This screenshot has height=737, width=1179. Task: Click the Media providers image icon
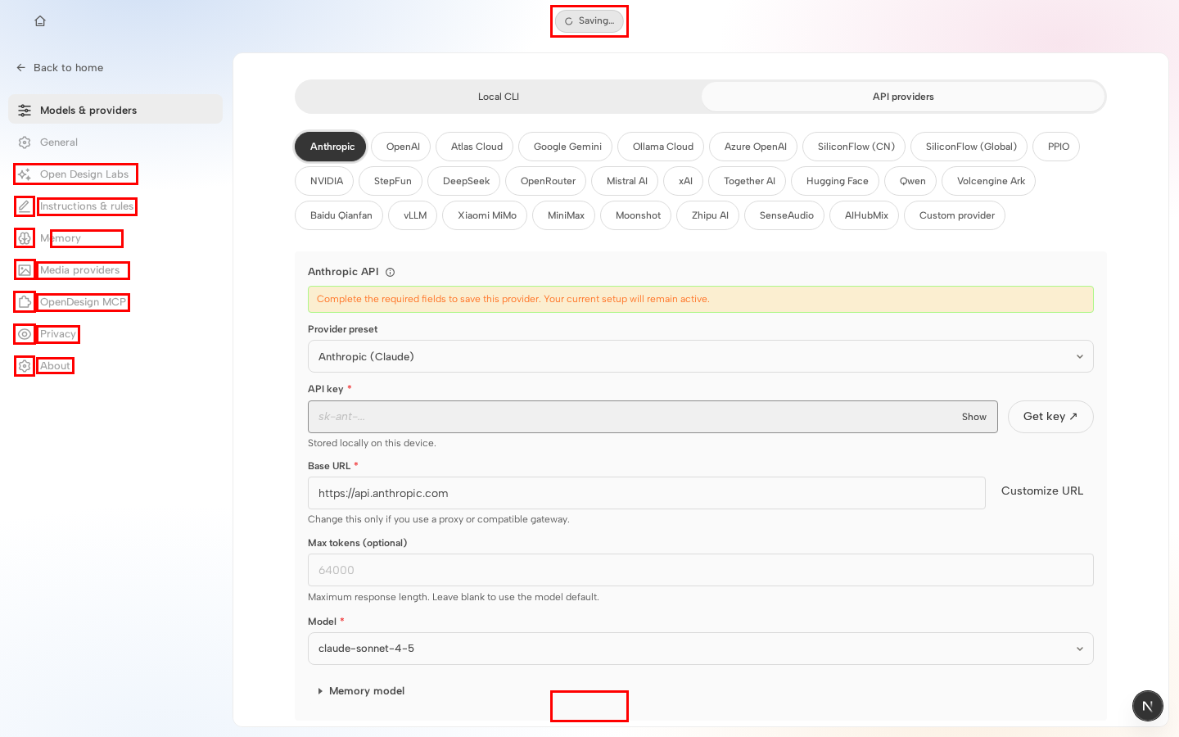[25, 270]
